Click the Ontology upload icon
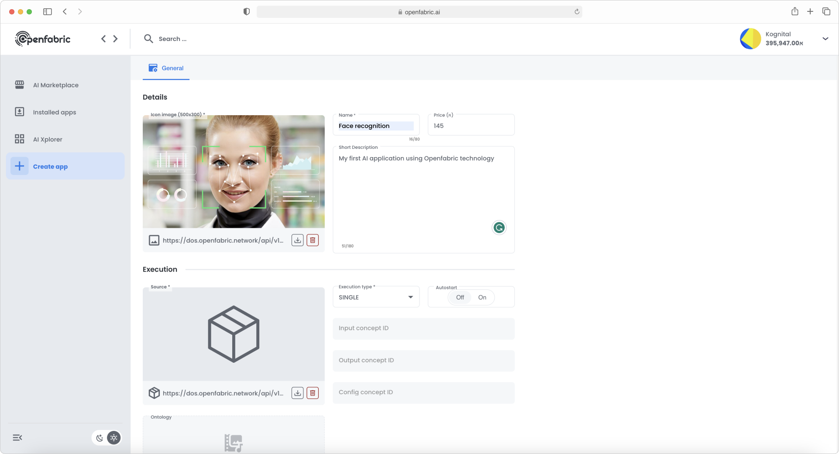Image resolution: width=839 pixels, height=454 pixels. tap(234, 443)
